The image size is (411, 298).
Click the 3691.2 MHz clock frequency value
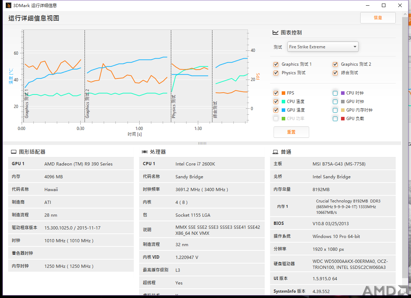pyautogui.click(x=202, y=190)
